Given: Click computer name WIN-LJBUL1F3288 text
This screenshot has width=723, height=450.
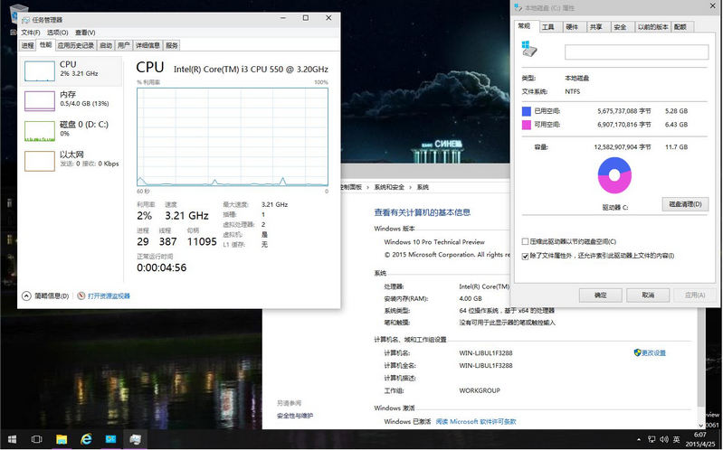Looking at the screenshot, I should [x=486, y=352].
